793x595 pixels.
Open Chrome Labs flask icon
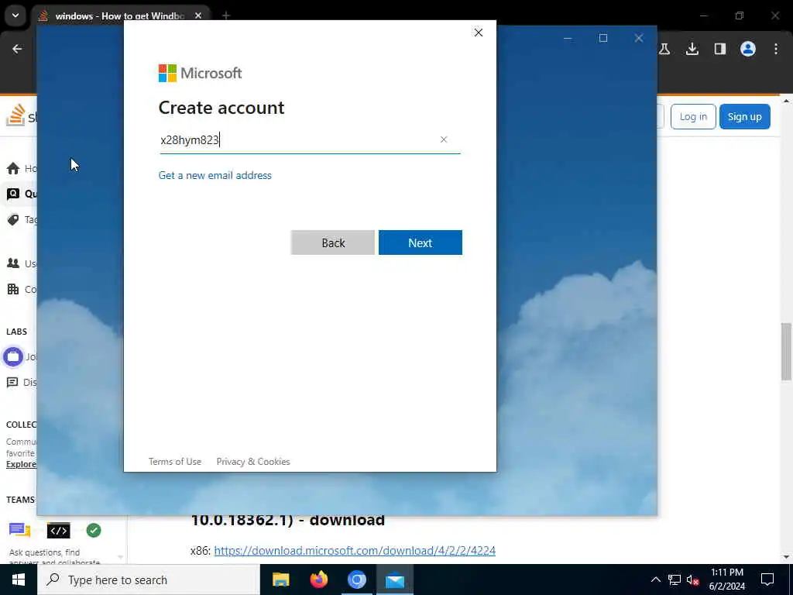tap(664, 49)
